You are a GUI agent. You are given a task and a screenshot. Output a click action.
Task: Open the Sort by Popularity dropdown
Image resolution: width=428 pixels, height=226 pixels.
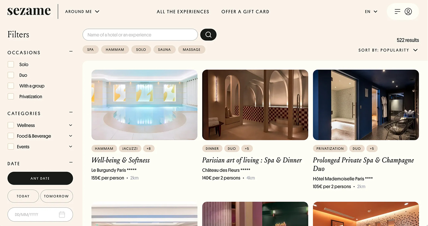point(388,50)
